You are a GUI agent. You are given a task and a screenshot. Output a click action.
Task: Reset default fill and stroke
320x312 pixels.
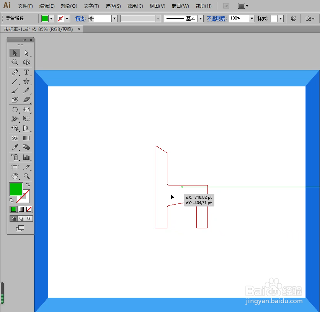tap(11, 200)
